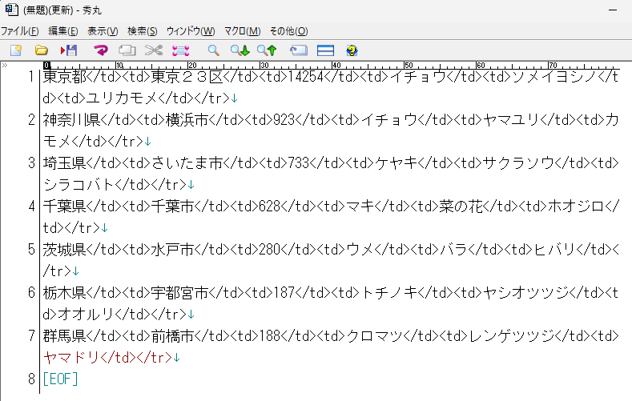
Task: Click the number 733 in line 3
Action: click(299, 162)
